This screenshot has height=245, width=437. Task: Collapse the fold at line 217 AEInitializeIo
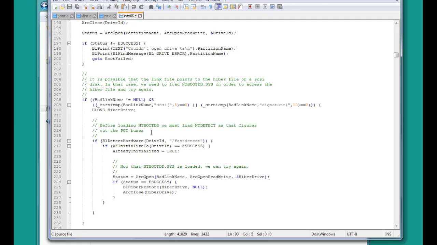[69, 146]
